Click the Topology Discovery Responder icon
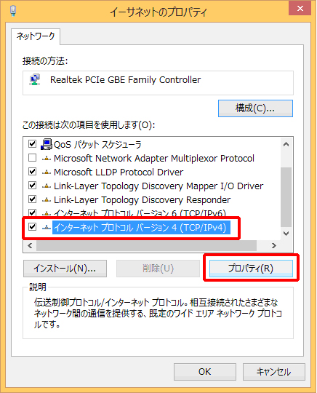The image size is (317, 393). [47, 200]
